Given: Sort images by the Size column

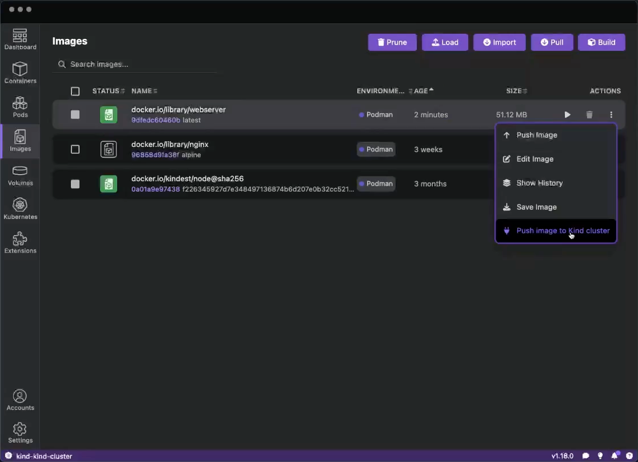Looking at the screenshot, I should 514,91.
